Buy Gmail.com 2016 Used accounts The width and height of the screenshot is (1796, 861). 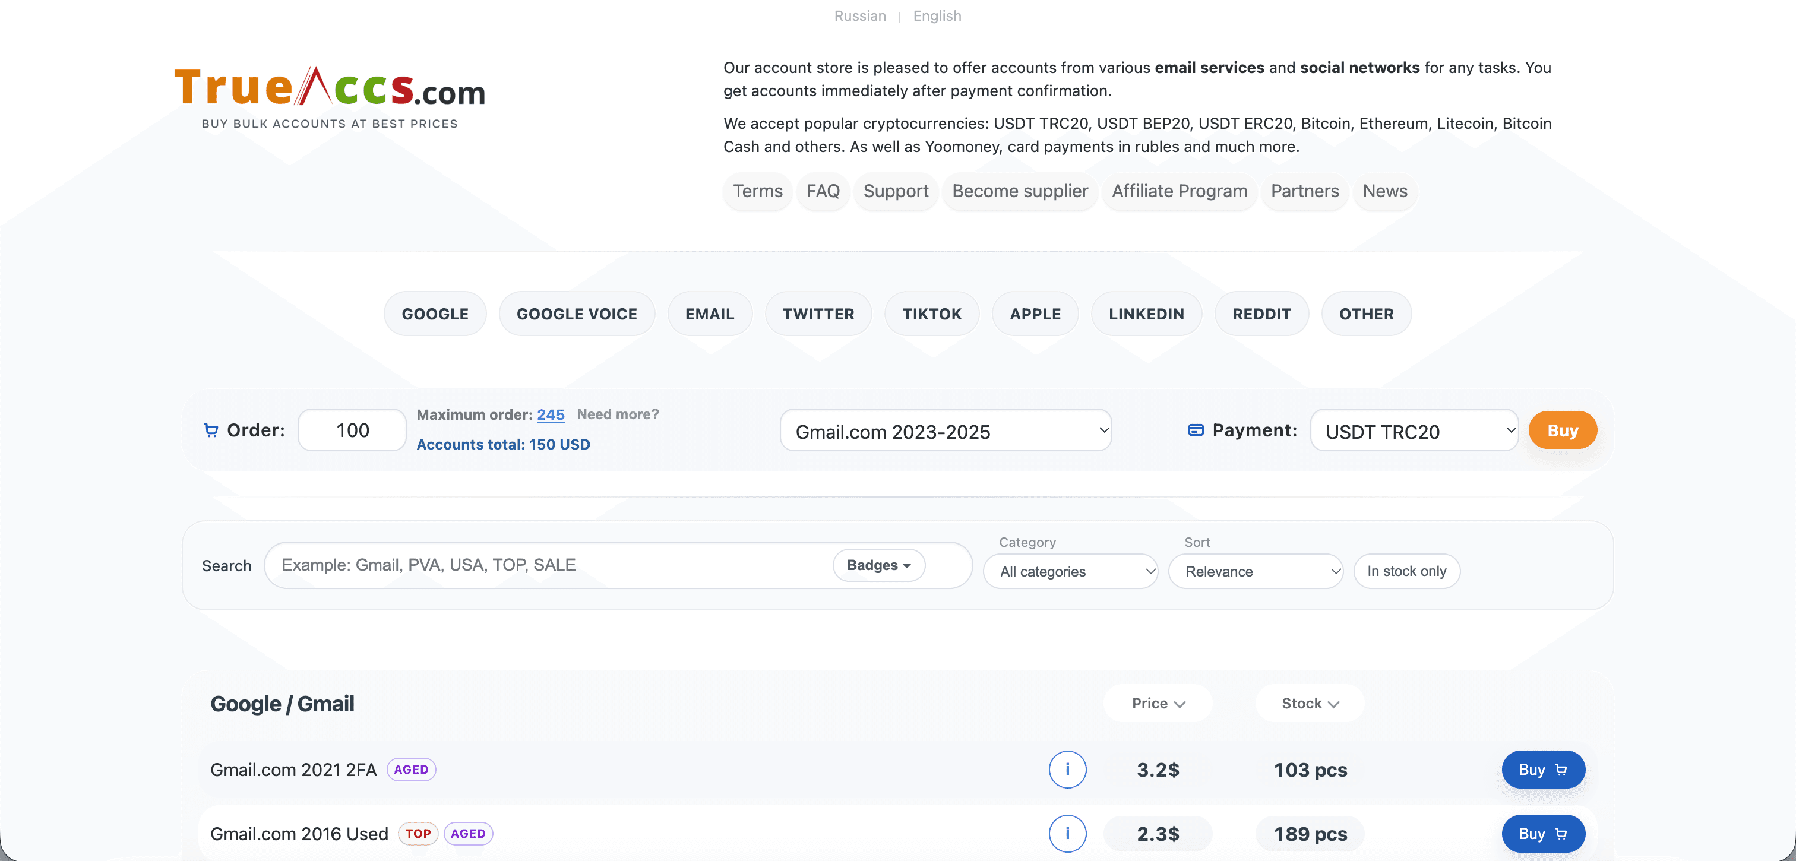(x=1543, y=833)
